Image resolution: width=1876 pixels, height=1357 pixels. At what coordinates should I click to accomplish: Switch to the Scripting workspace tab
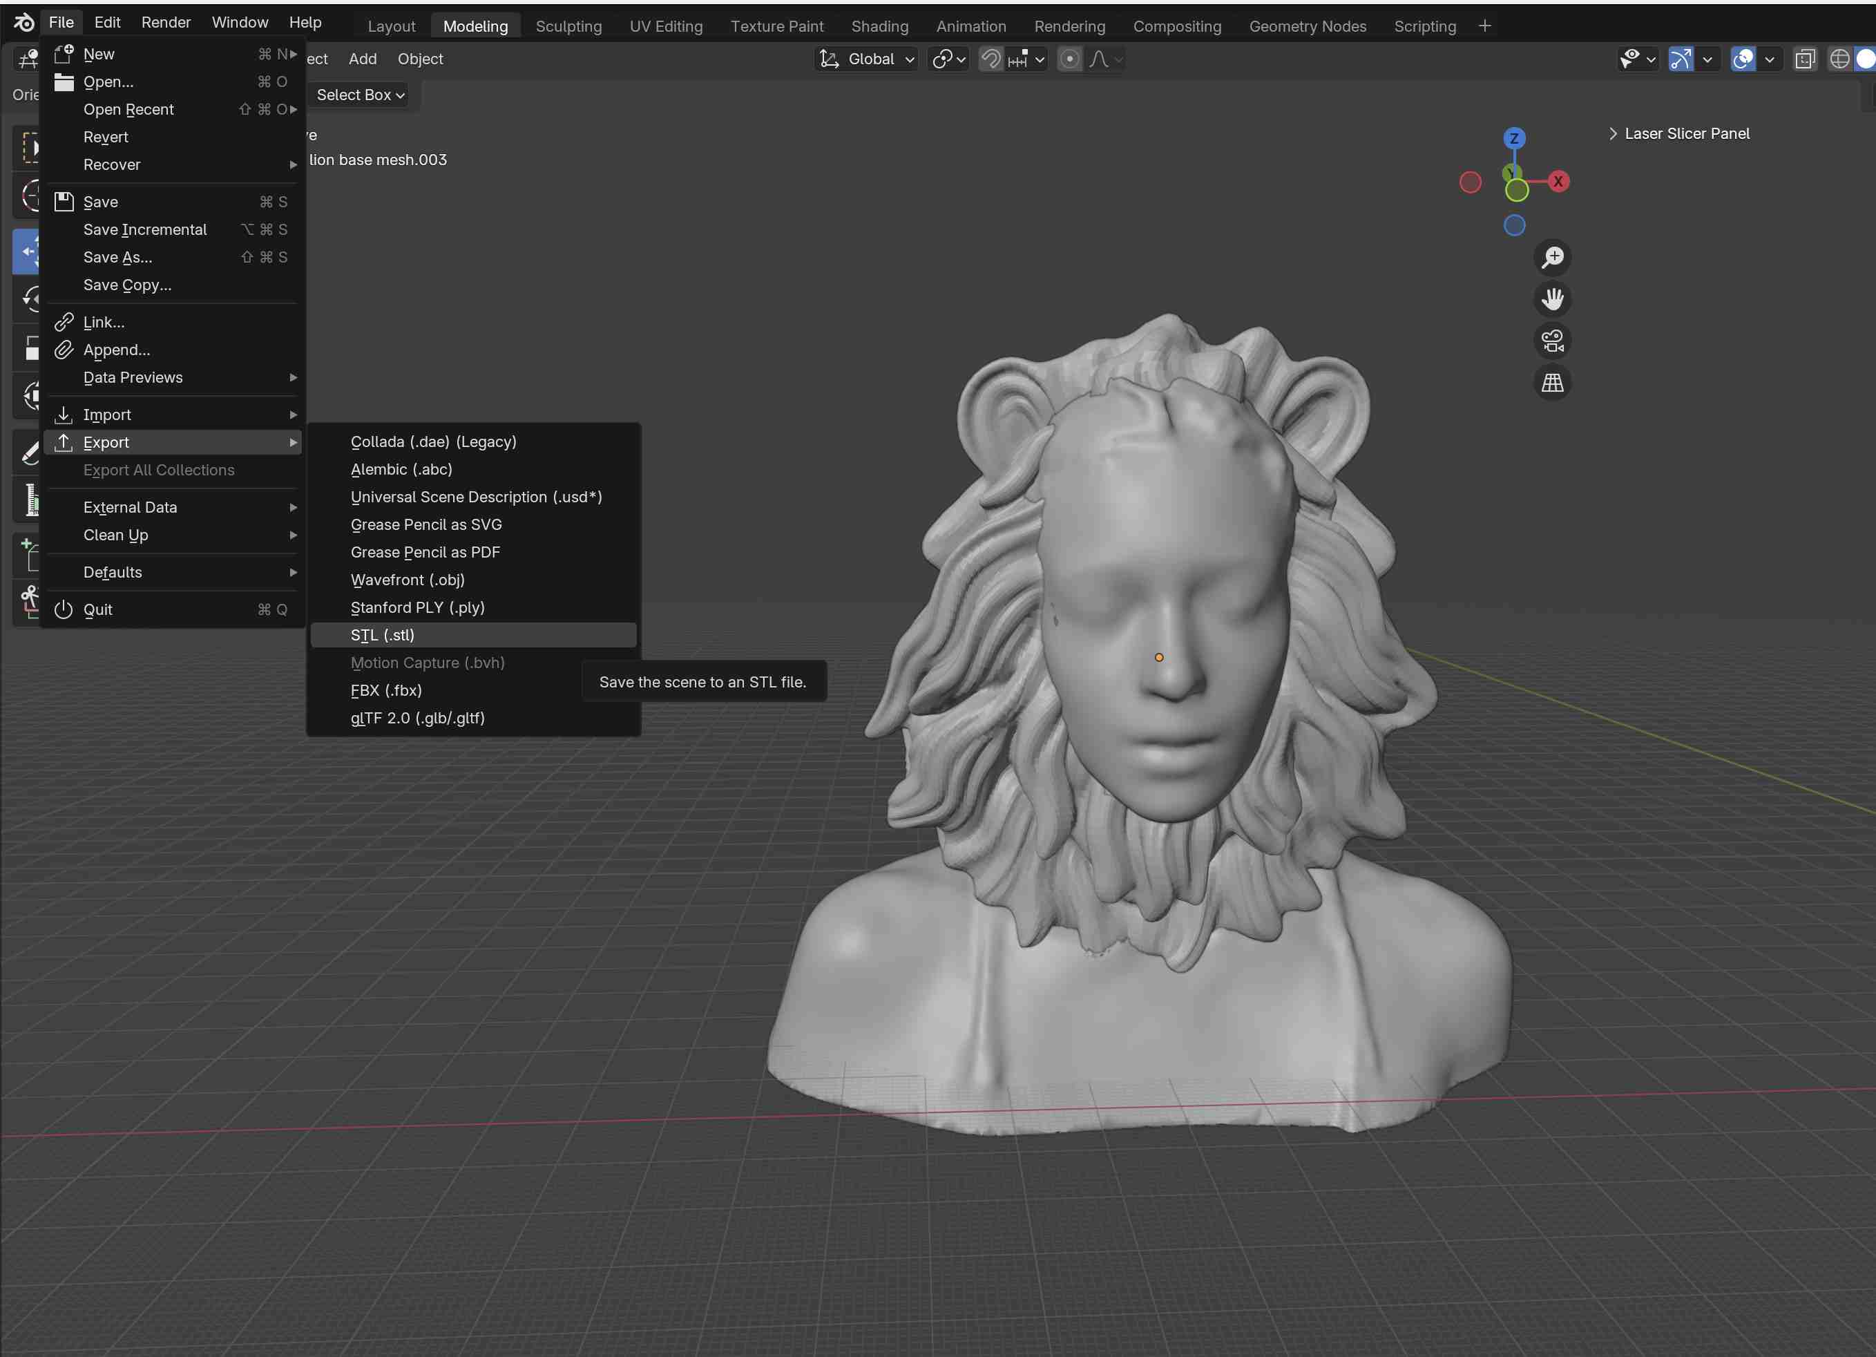[x=1425, y=26]
